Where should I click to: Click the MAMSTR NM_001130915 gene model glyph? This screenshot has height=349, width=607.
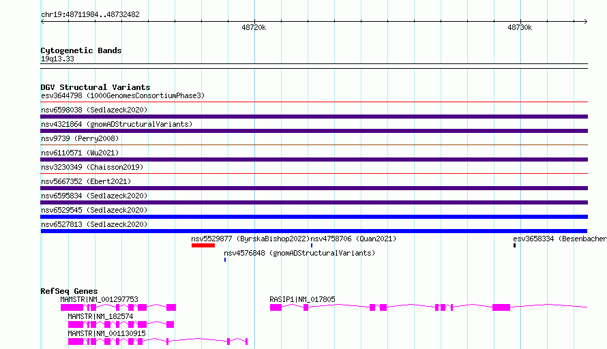[x=158, y=342]
